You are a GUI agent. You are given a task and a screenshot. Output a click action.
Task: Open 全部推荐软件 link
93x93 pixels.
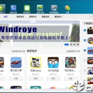tap(73, 51)
